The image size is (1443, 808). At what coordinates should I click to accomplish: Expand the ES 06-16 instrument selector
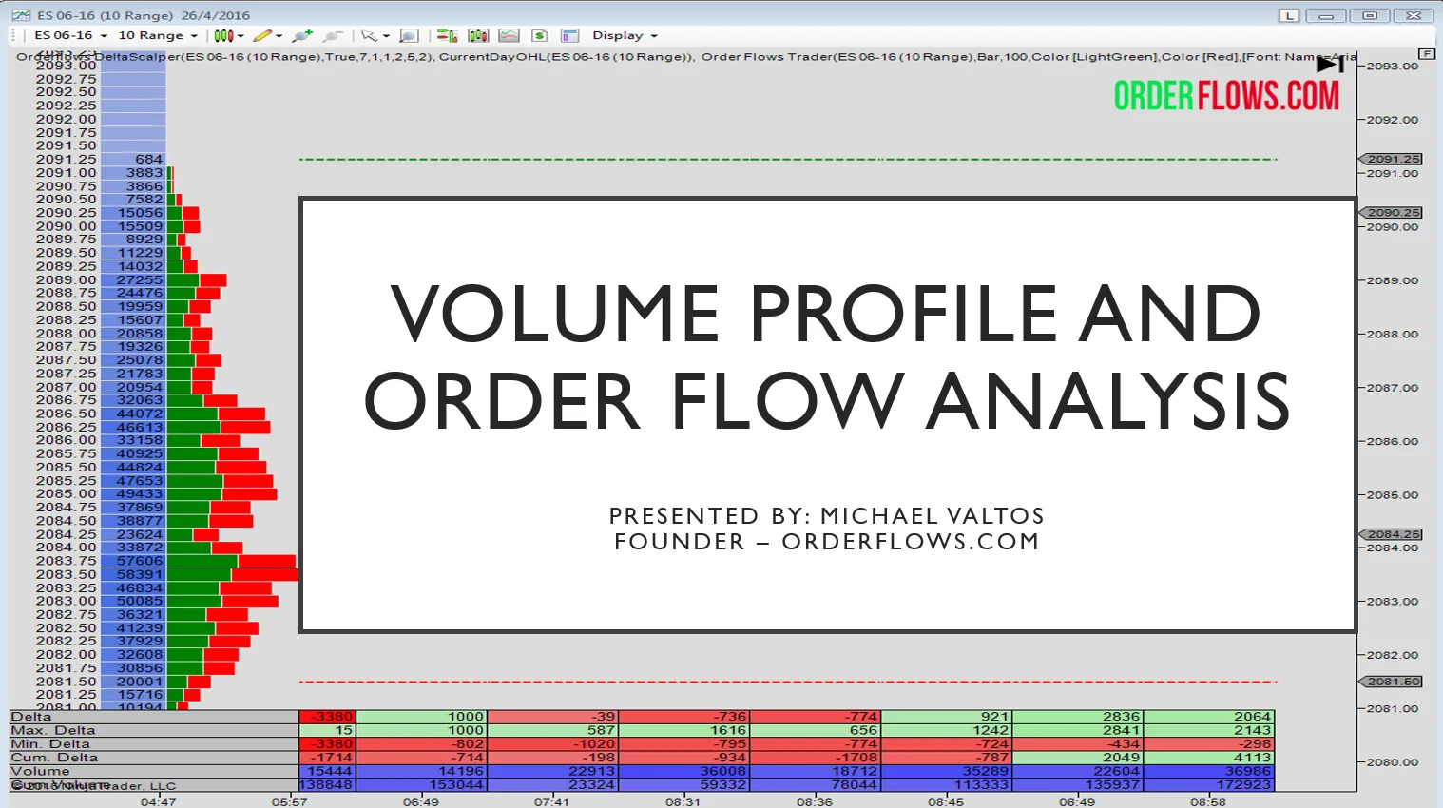pos(70,36)
